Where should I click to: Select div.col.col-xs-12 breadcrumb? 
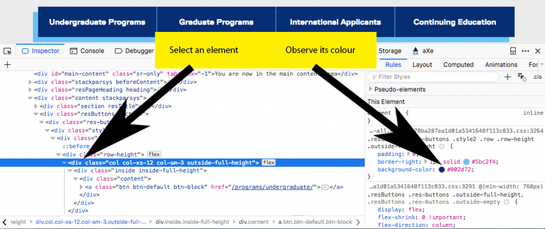[x=90, y=222]
